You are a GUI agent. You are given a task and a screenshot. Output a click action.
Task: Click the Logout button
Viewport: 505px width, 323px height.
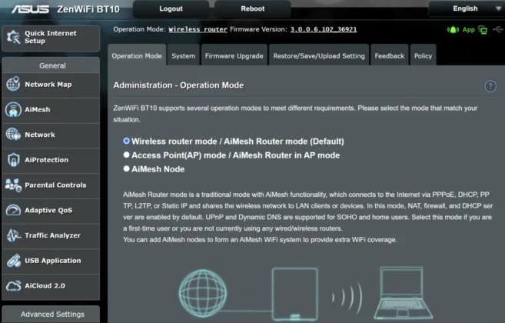171,8
